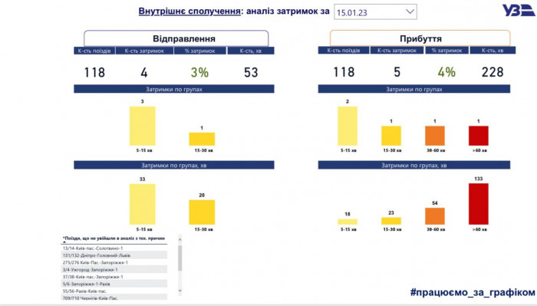Click the #працюємо_за_графіком hashtag
537x306 pixels.
(x=473, y=292)
